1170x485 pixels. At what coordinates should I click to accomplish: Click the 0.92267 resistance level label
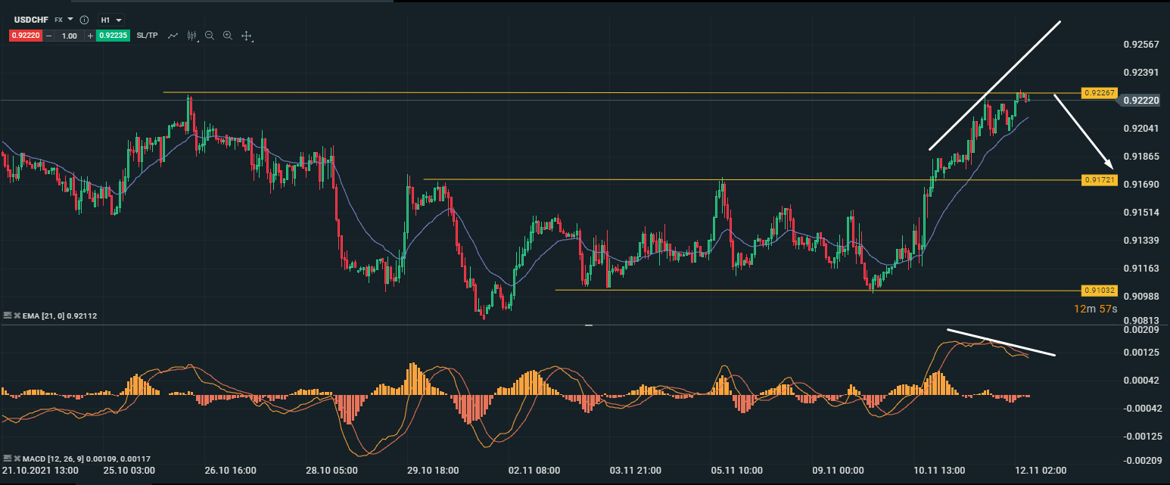pyautogui.click(x=1100, y=93)
